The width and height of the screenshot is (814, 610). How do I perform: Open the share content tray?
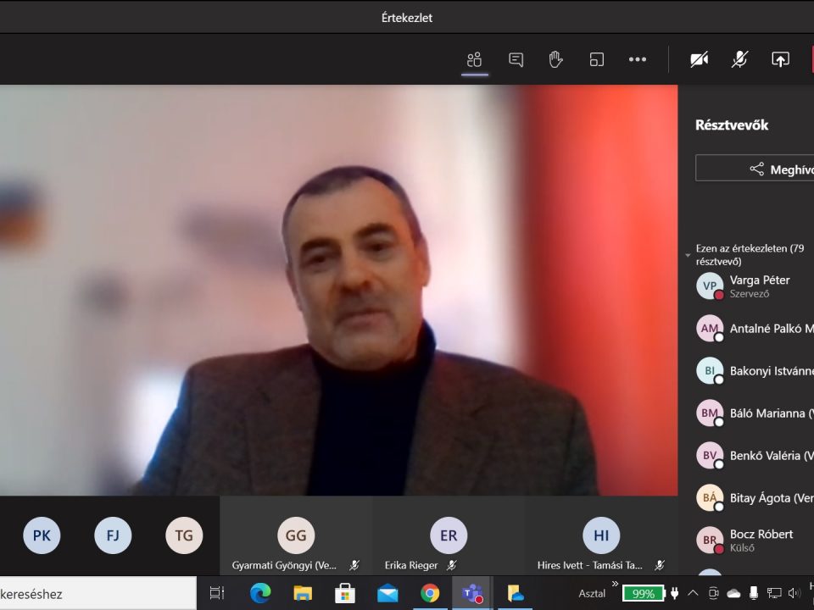(780, 59)
